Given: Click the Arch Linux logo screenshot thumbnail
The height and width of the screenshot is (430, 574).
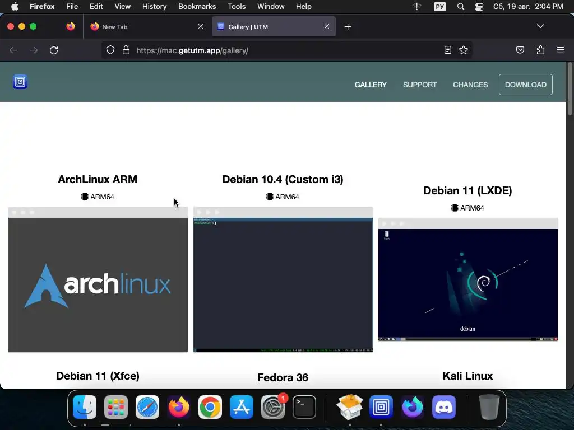Looking at the screenshot, I should [x=98, y=280].
